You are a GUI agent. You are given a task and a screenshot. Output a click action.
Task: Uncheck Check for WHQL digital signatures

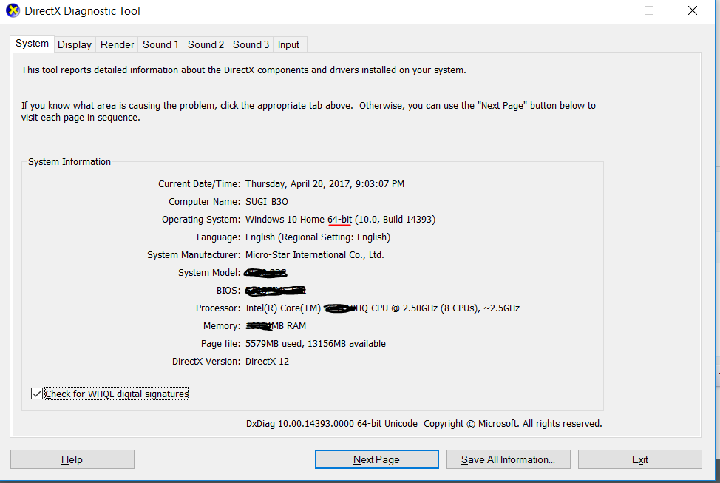37,394
